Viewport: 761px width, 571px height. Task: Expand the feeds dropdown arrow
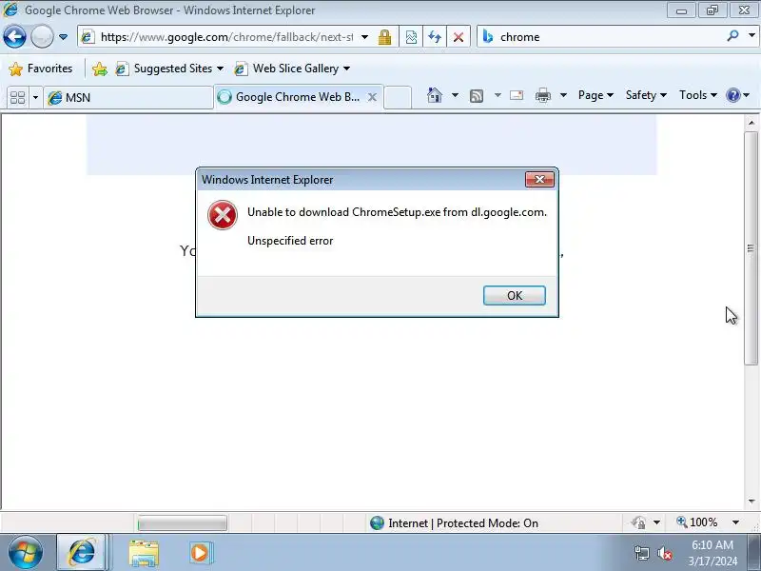498,95
